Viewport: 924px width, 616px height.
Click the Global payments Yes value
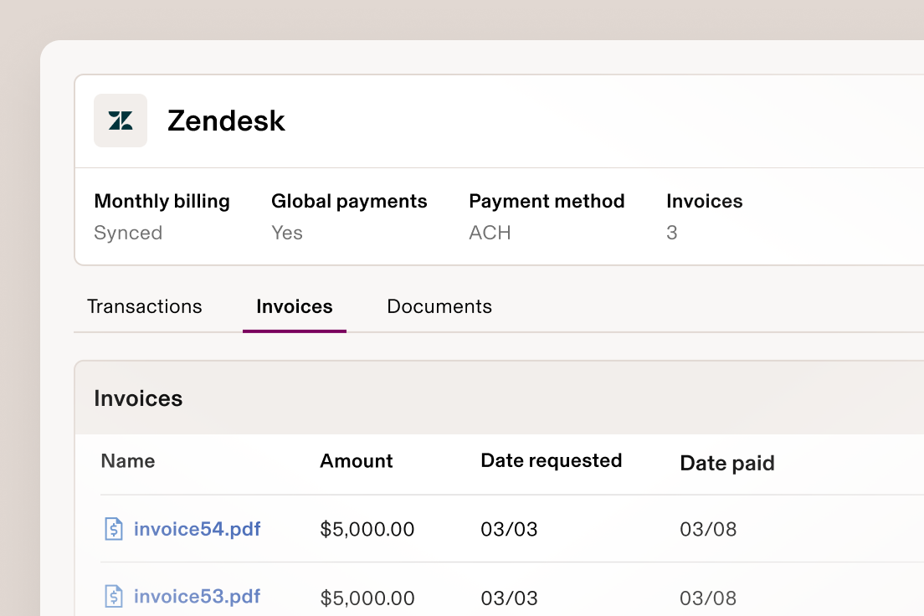tap(287, 233)
